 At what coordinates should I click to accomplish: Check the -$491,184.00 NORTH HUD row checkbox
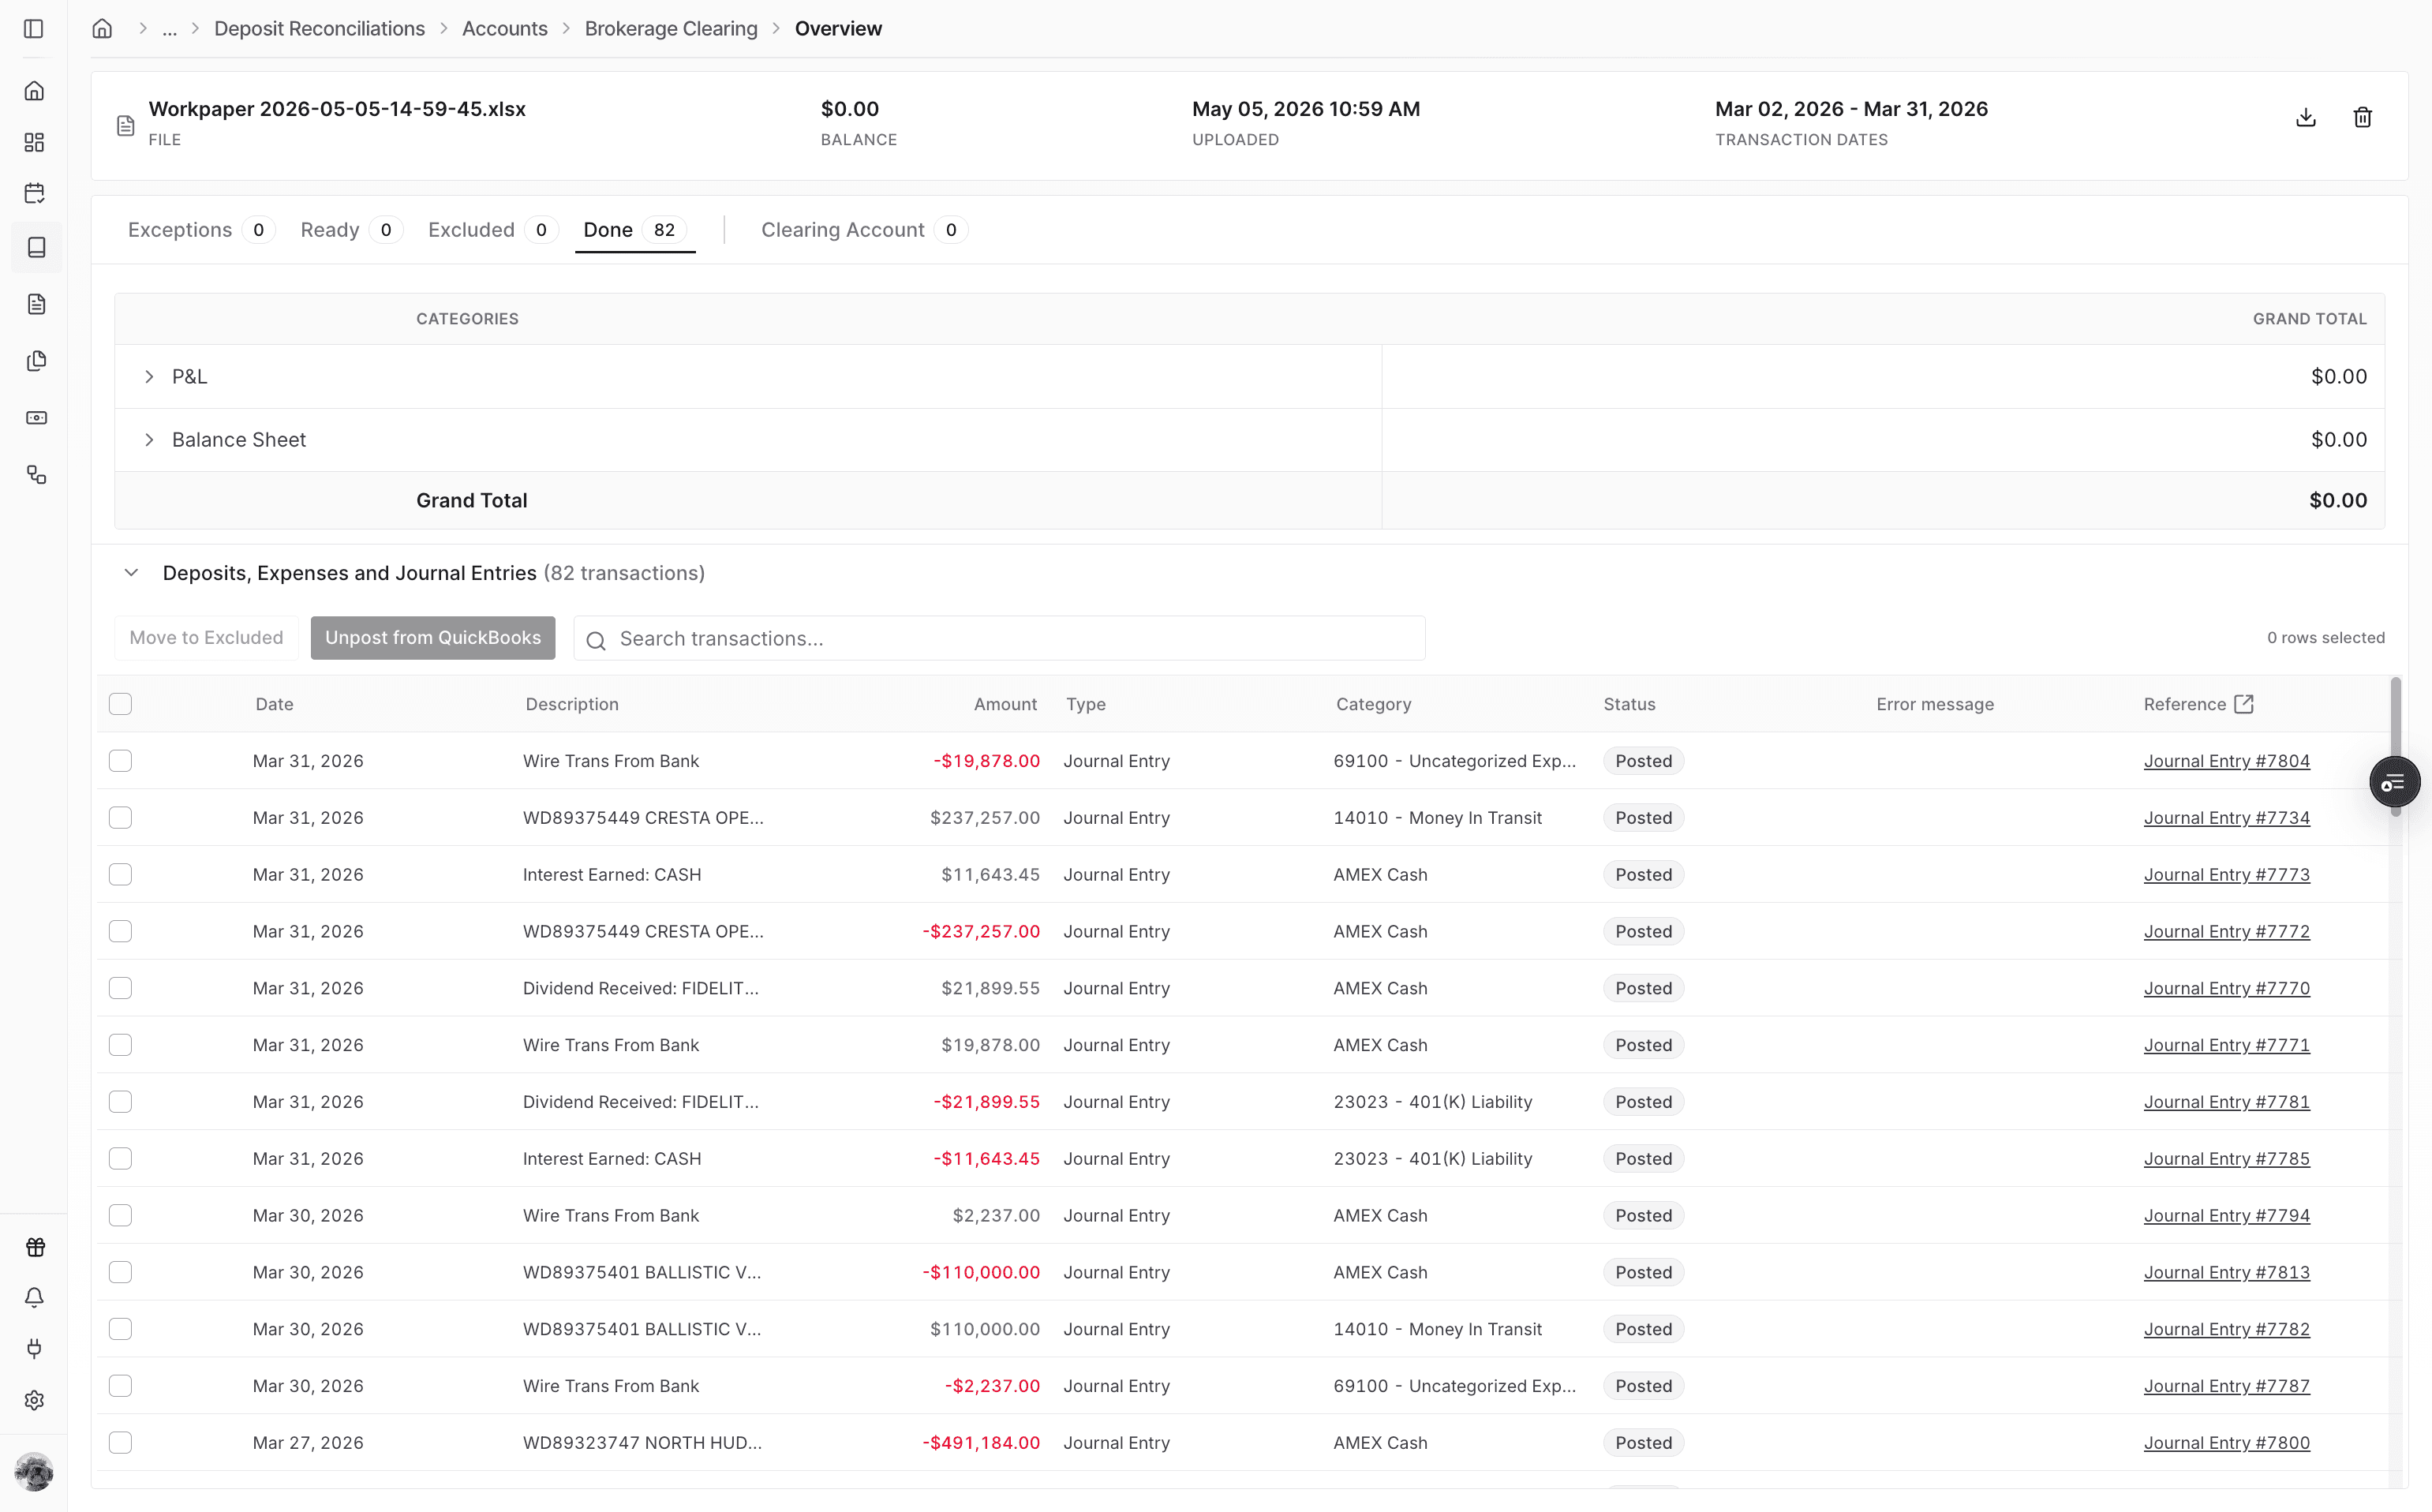pos(120,1443)
